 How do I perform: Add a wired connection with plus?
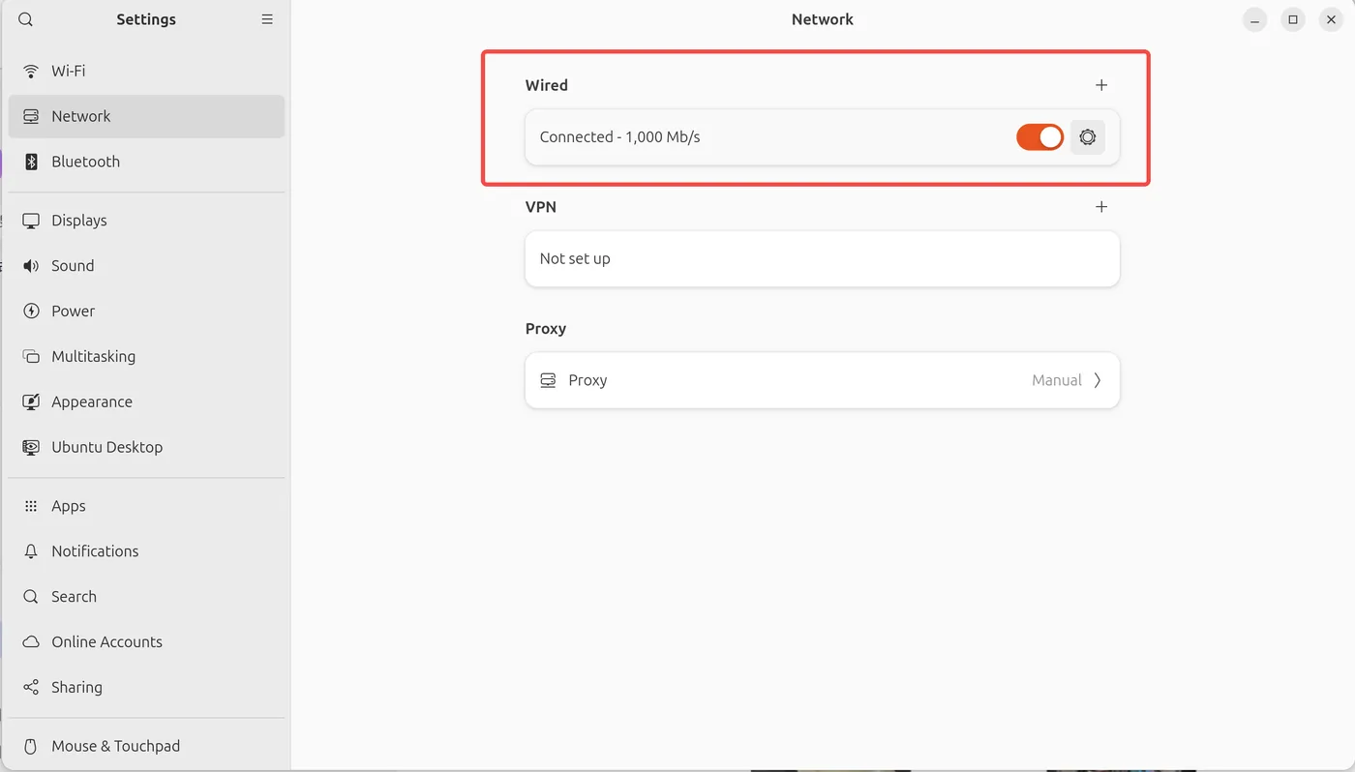pos(1101,85)
